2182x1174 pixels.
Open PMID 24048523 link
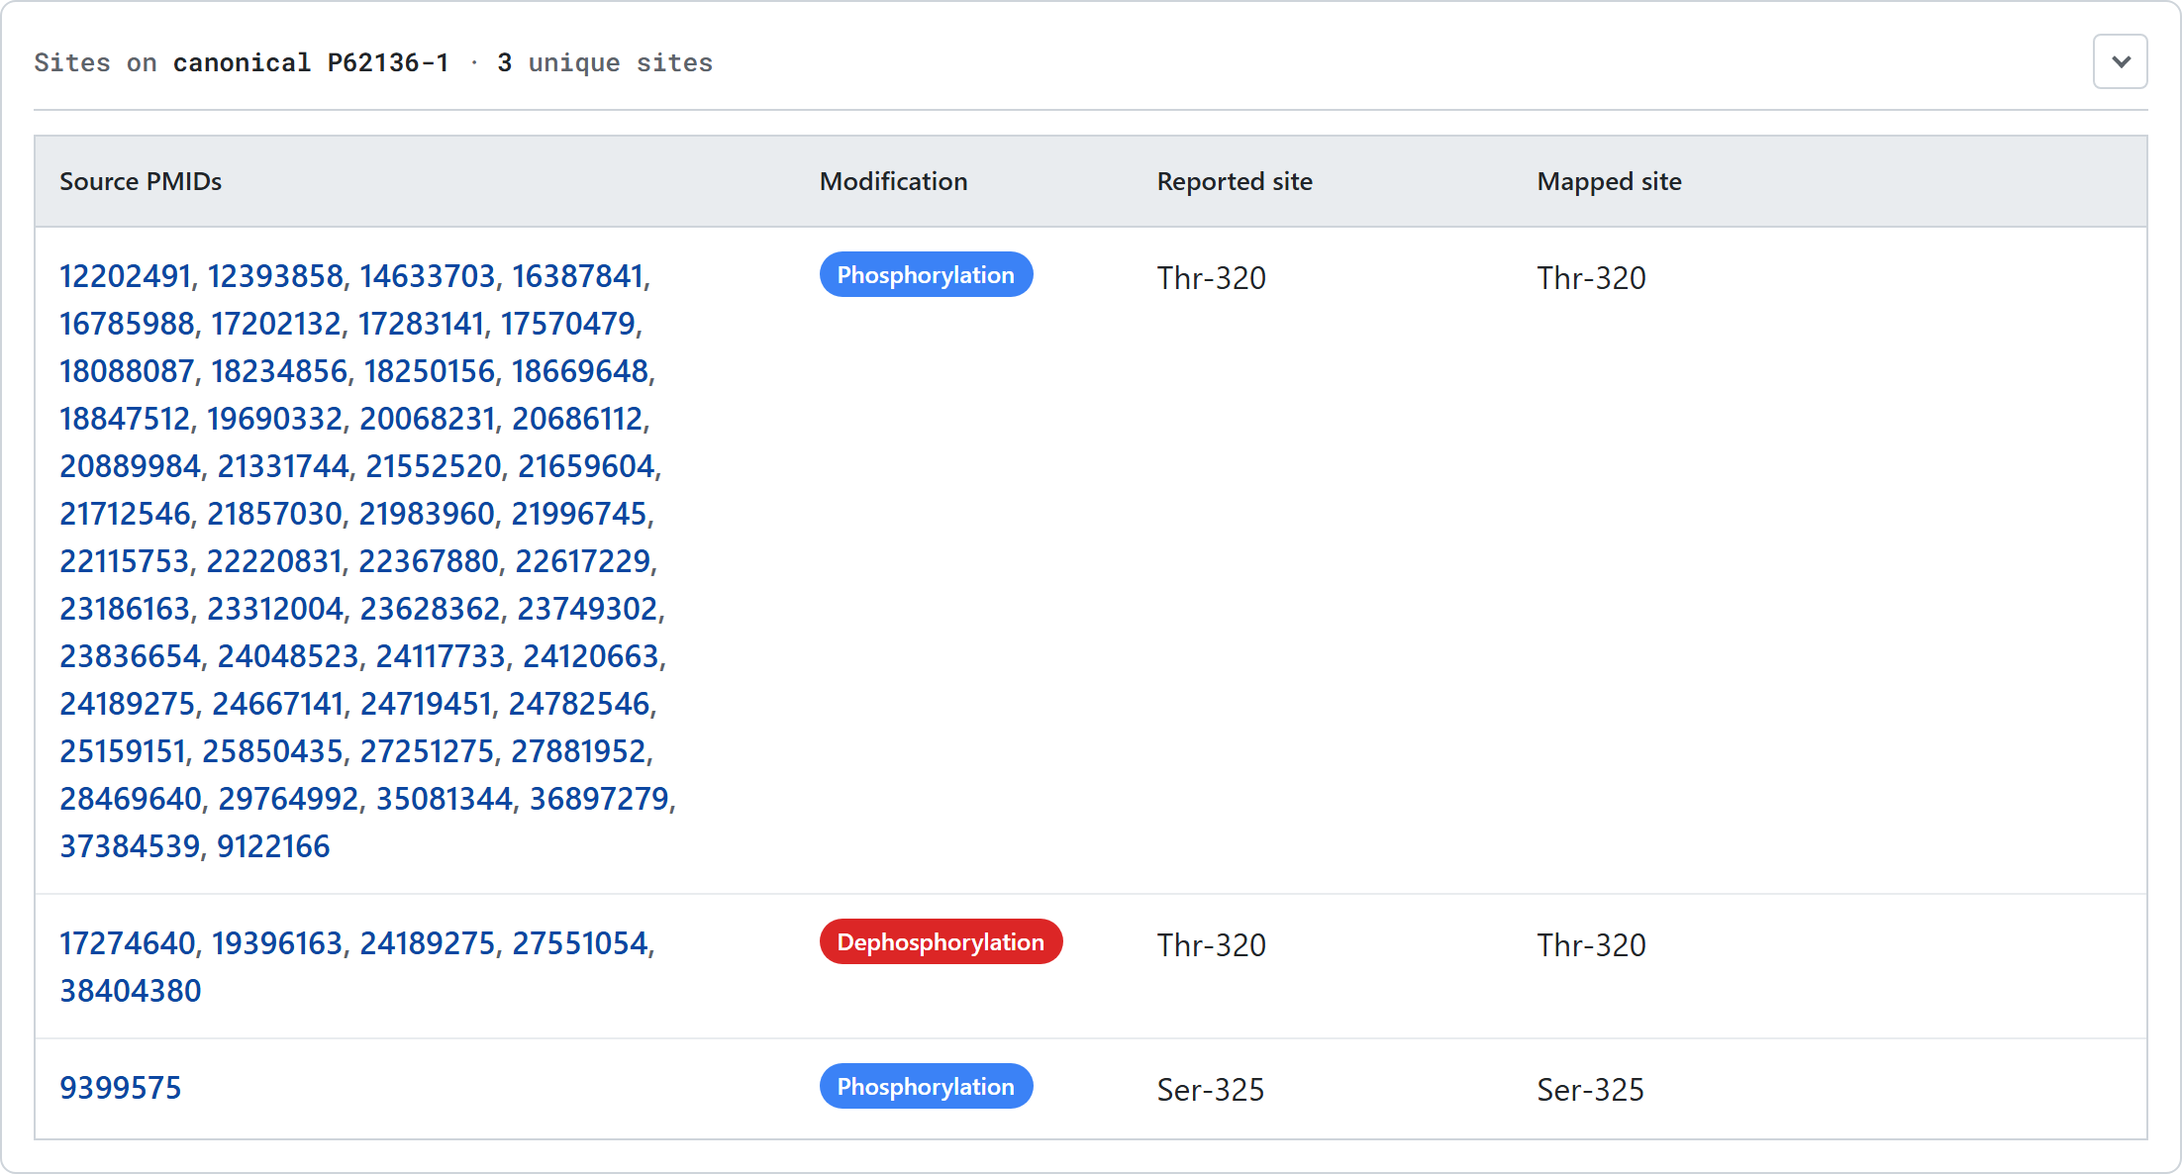pyautogui.click(x=288, y=656)
